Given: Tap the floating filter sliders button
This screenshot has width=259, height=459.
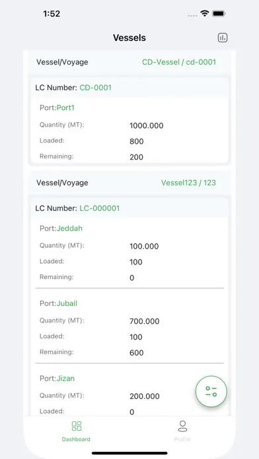Looking at the screenshot, I should 211,391.
